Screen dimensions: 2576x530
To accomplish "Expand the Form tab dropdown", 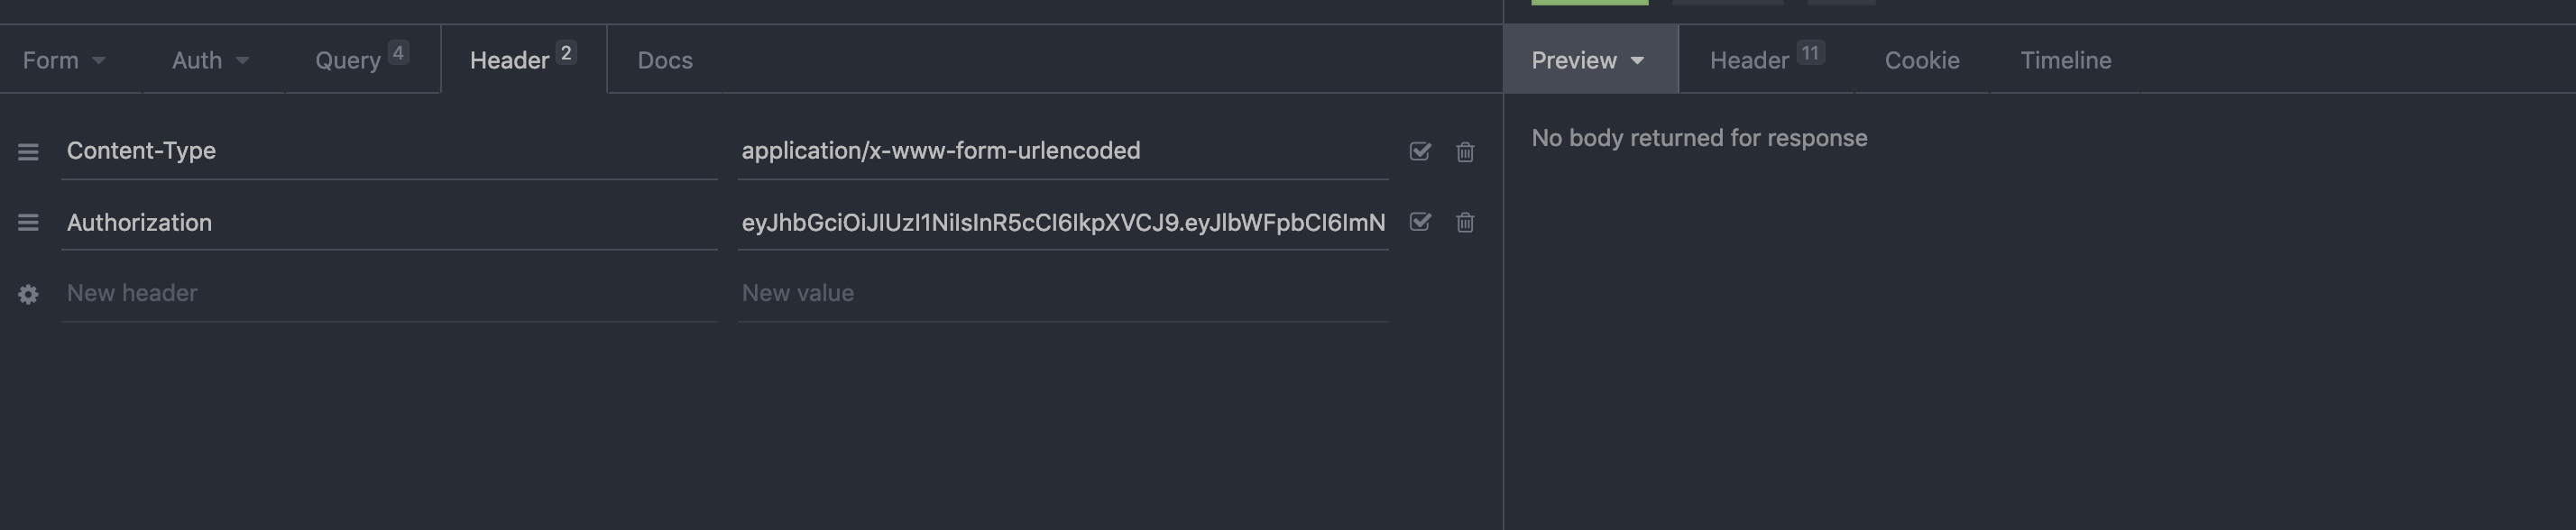I will [x=63, y=59].
